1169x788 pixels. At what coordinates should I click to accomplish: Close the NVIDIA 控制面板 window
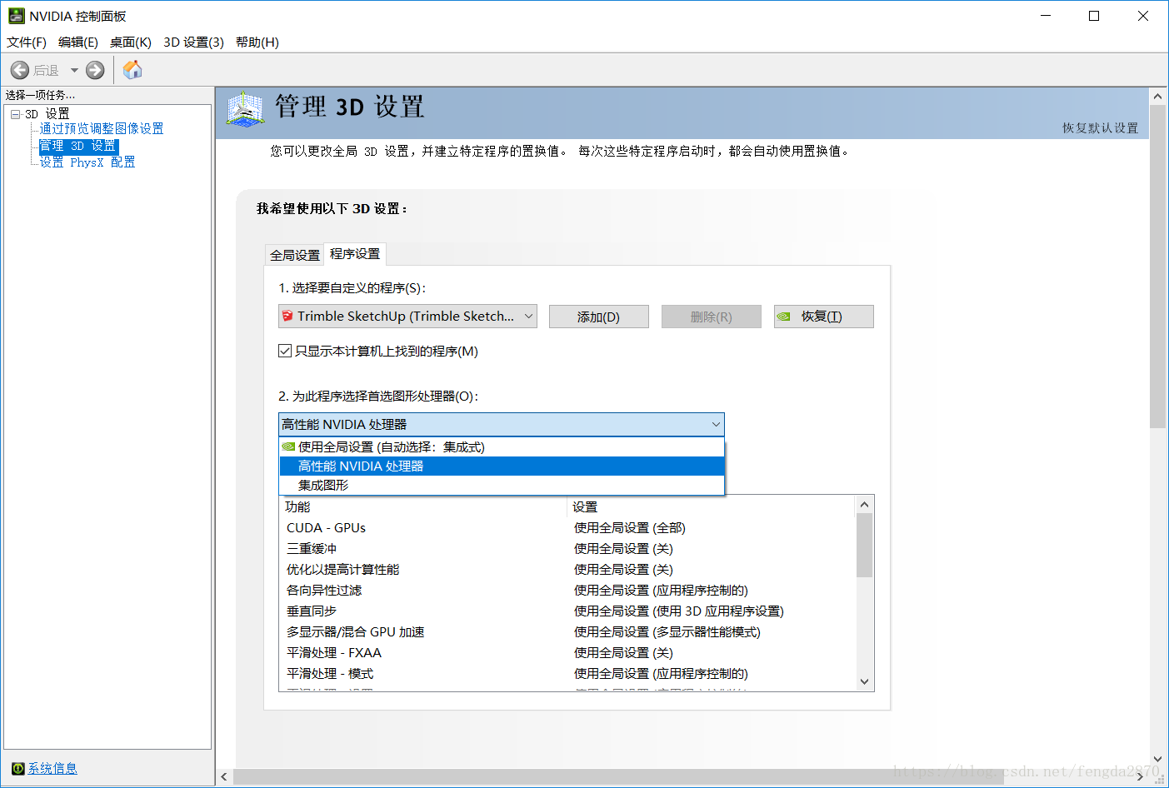coord(1143,16)
